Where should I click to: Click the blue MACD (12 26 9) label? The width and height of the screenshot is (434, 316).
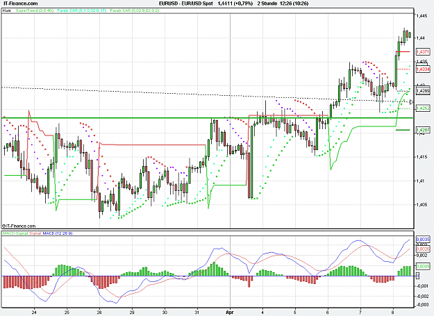(58, 233)
